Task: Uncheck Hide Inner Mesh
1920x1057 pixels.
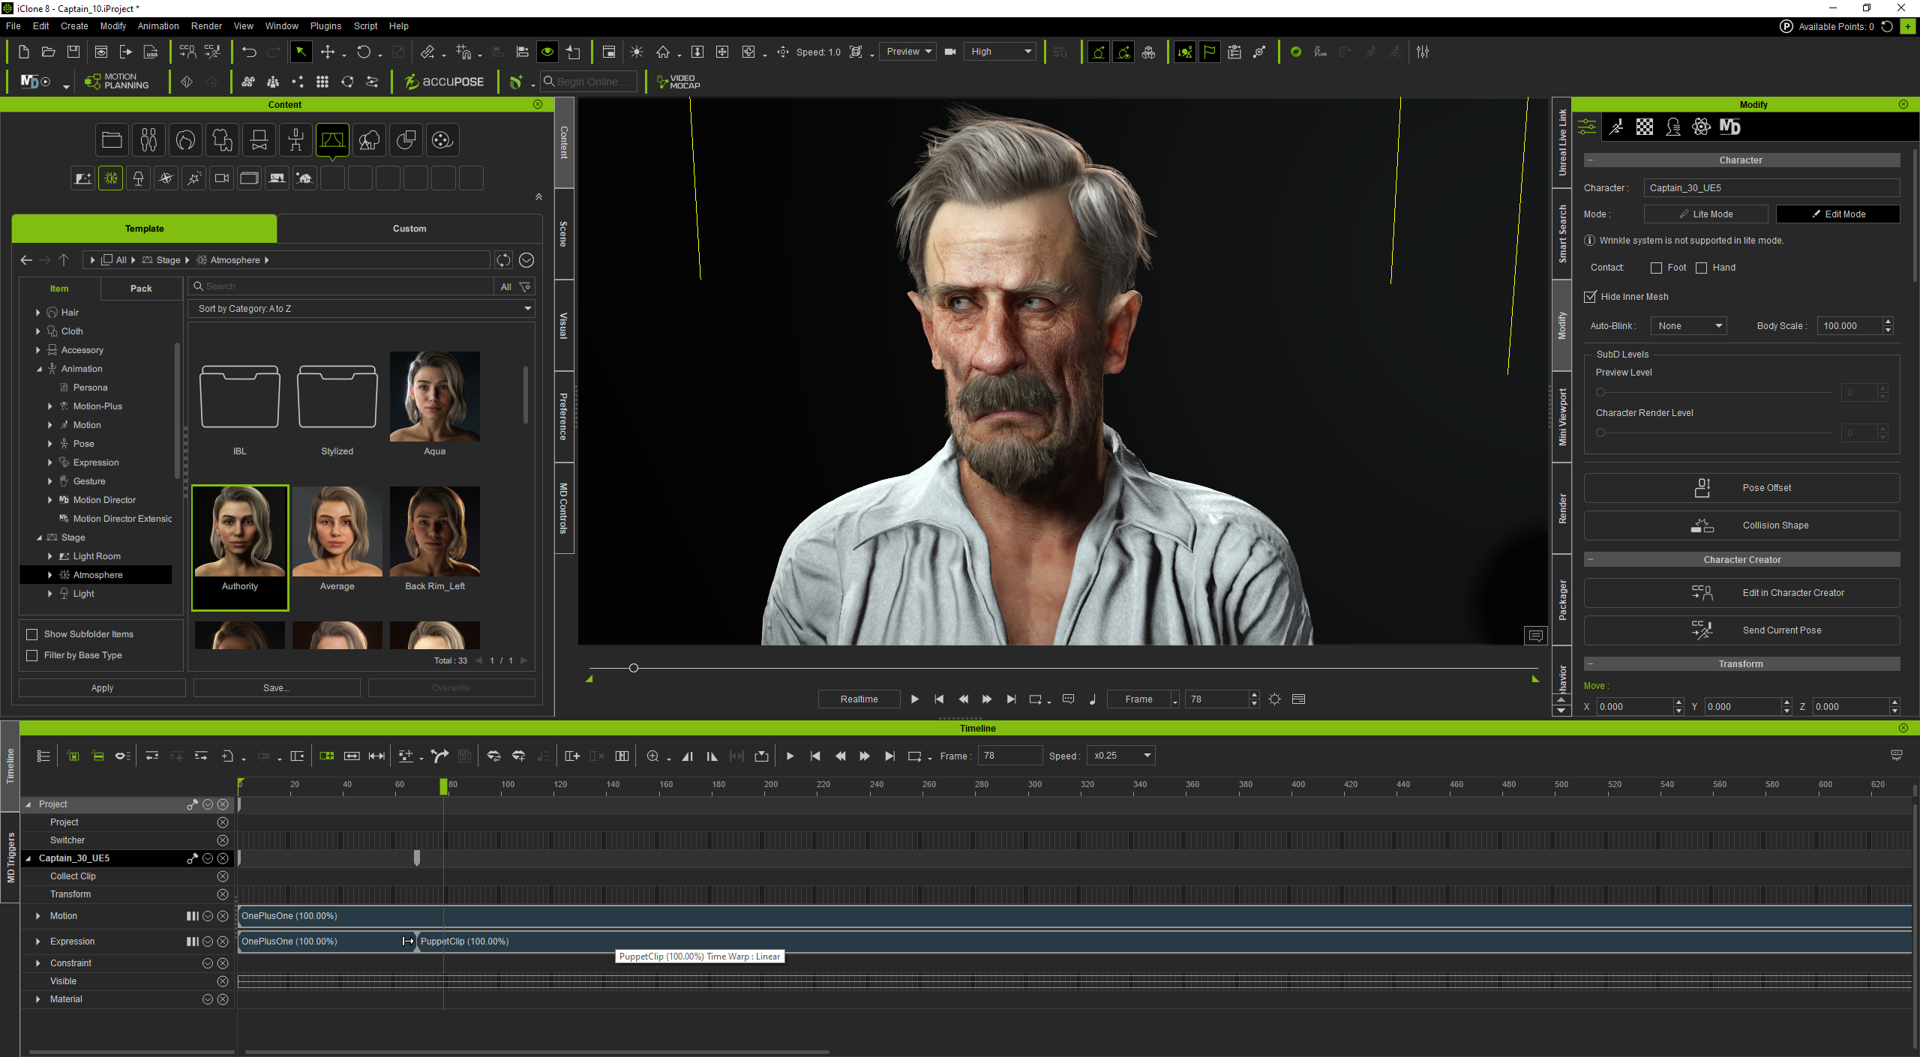Action: point(1590,296)
